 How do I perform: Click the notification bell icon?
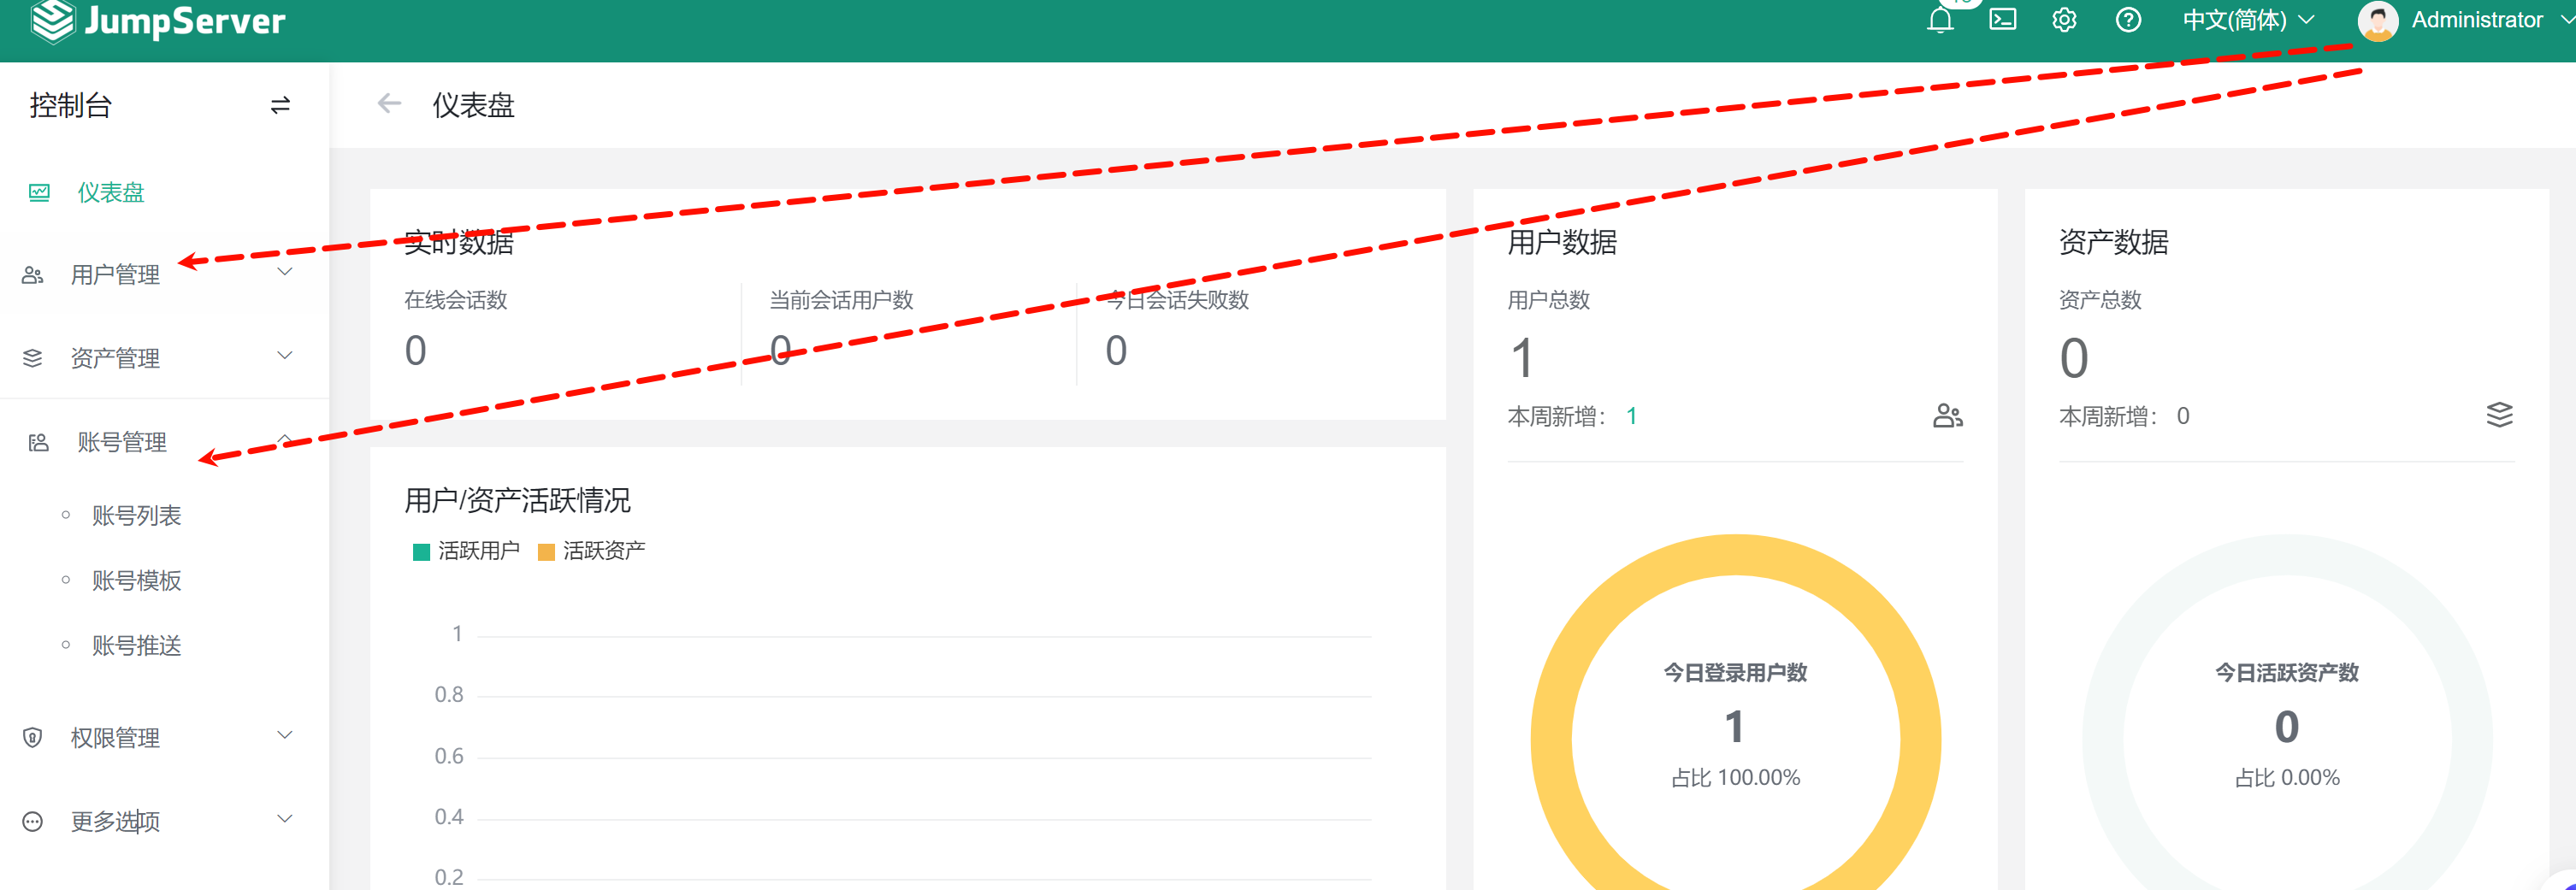coord(1940,20)
